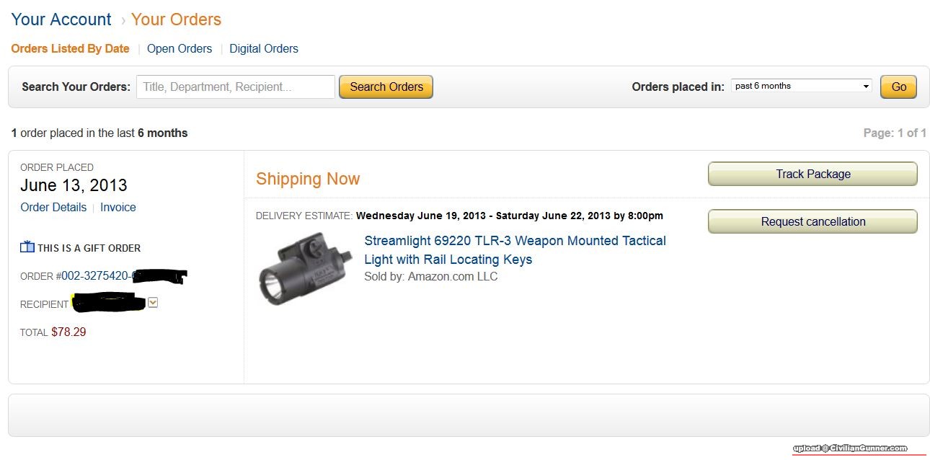This screenshot has width=930, height=460.
Task: Open the Streamlight TLR-3 product title link
Action: [515, 249]
